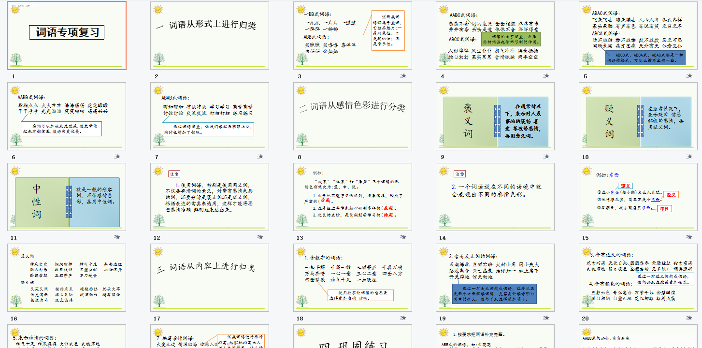Select the 描写亲情词语 slide thumbnail
This screenshot has width=702, height=348.
coord(210,336)
